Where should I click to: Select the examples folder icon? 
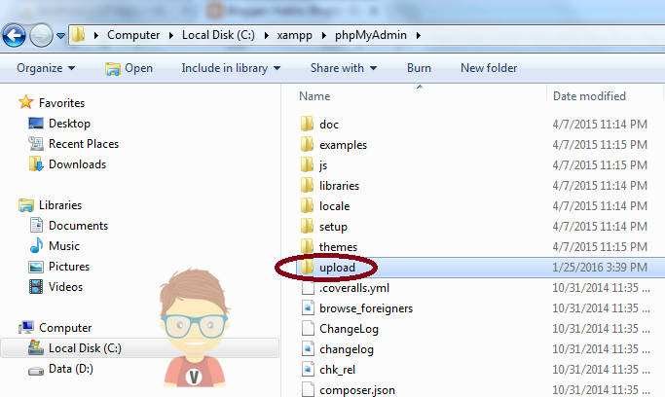[x=307, y=144]
